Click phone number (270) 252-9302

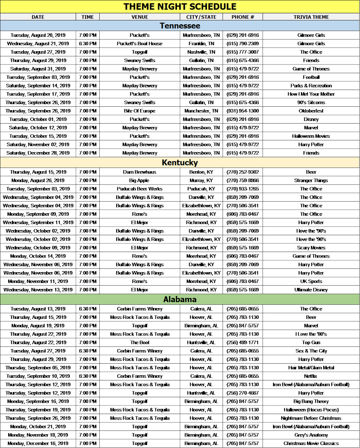(243, 172)
